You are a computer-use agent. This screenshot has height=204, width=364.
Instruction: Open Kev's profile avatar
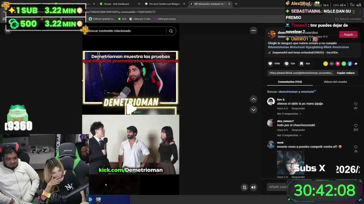pos(271,101)
